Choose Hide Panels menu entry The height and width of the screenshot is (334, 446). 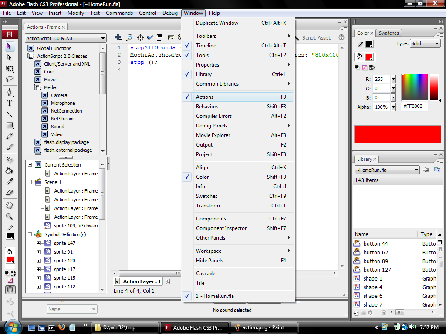pos(238,261)
